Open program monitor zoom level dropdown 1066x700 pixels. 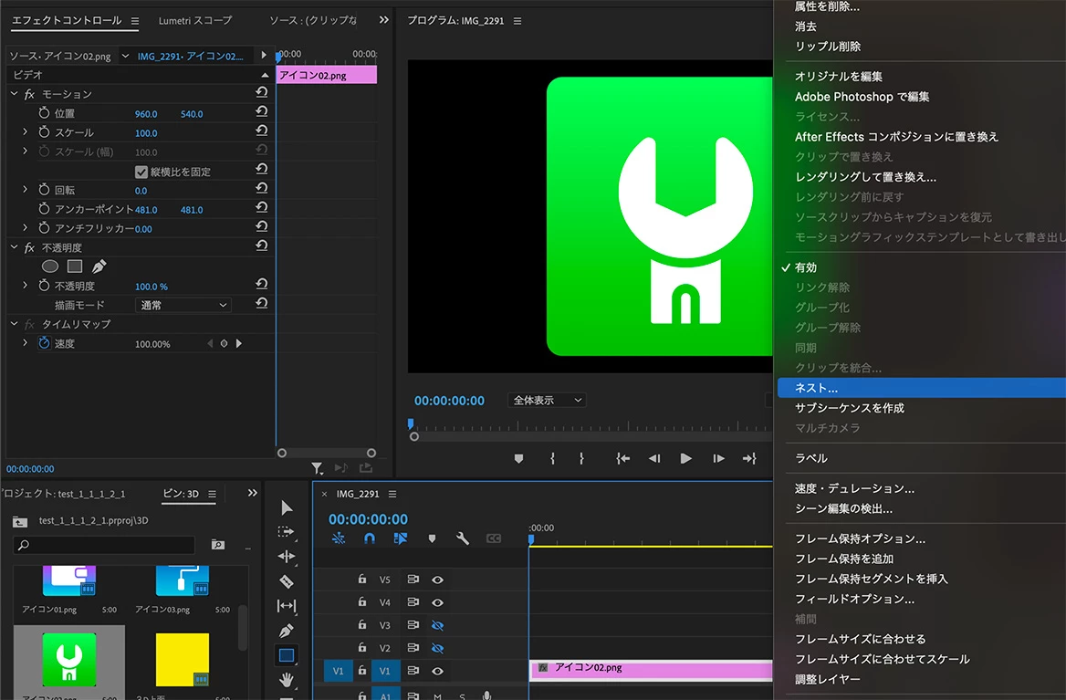coord(547,401)
